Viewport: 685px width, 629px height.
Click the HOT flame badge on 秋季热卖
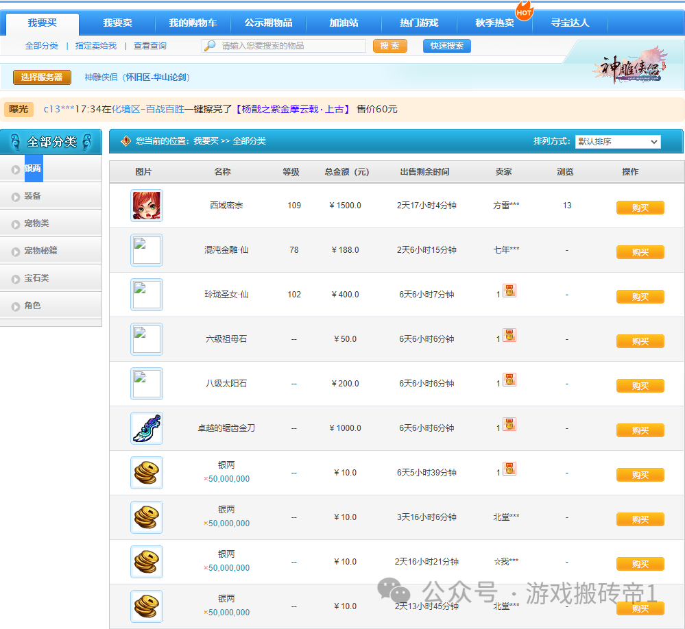[524, 12]
